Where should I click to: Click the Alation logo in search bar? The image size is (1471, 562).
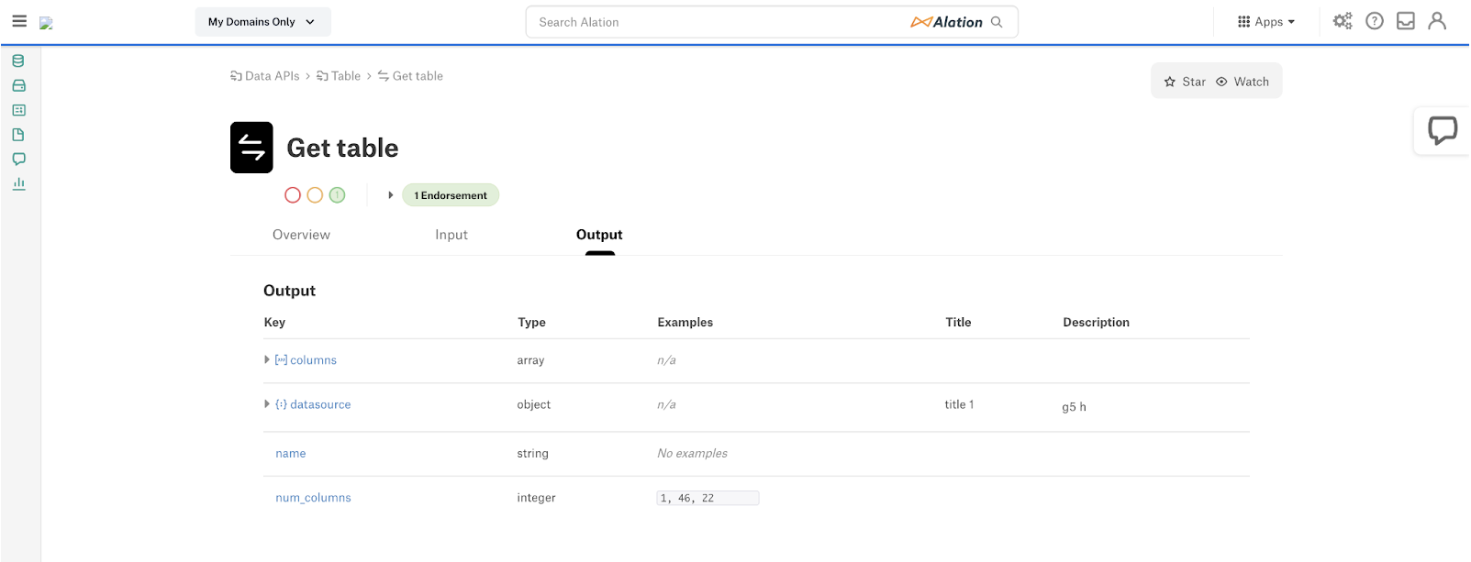(x=946, y=22)
